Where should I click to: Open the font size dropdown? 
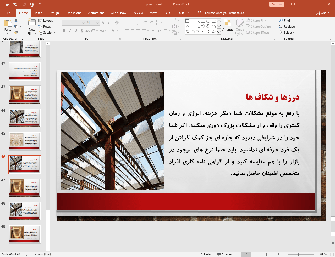[x=97, y=23]
